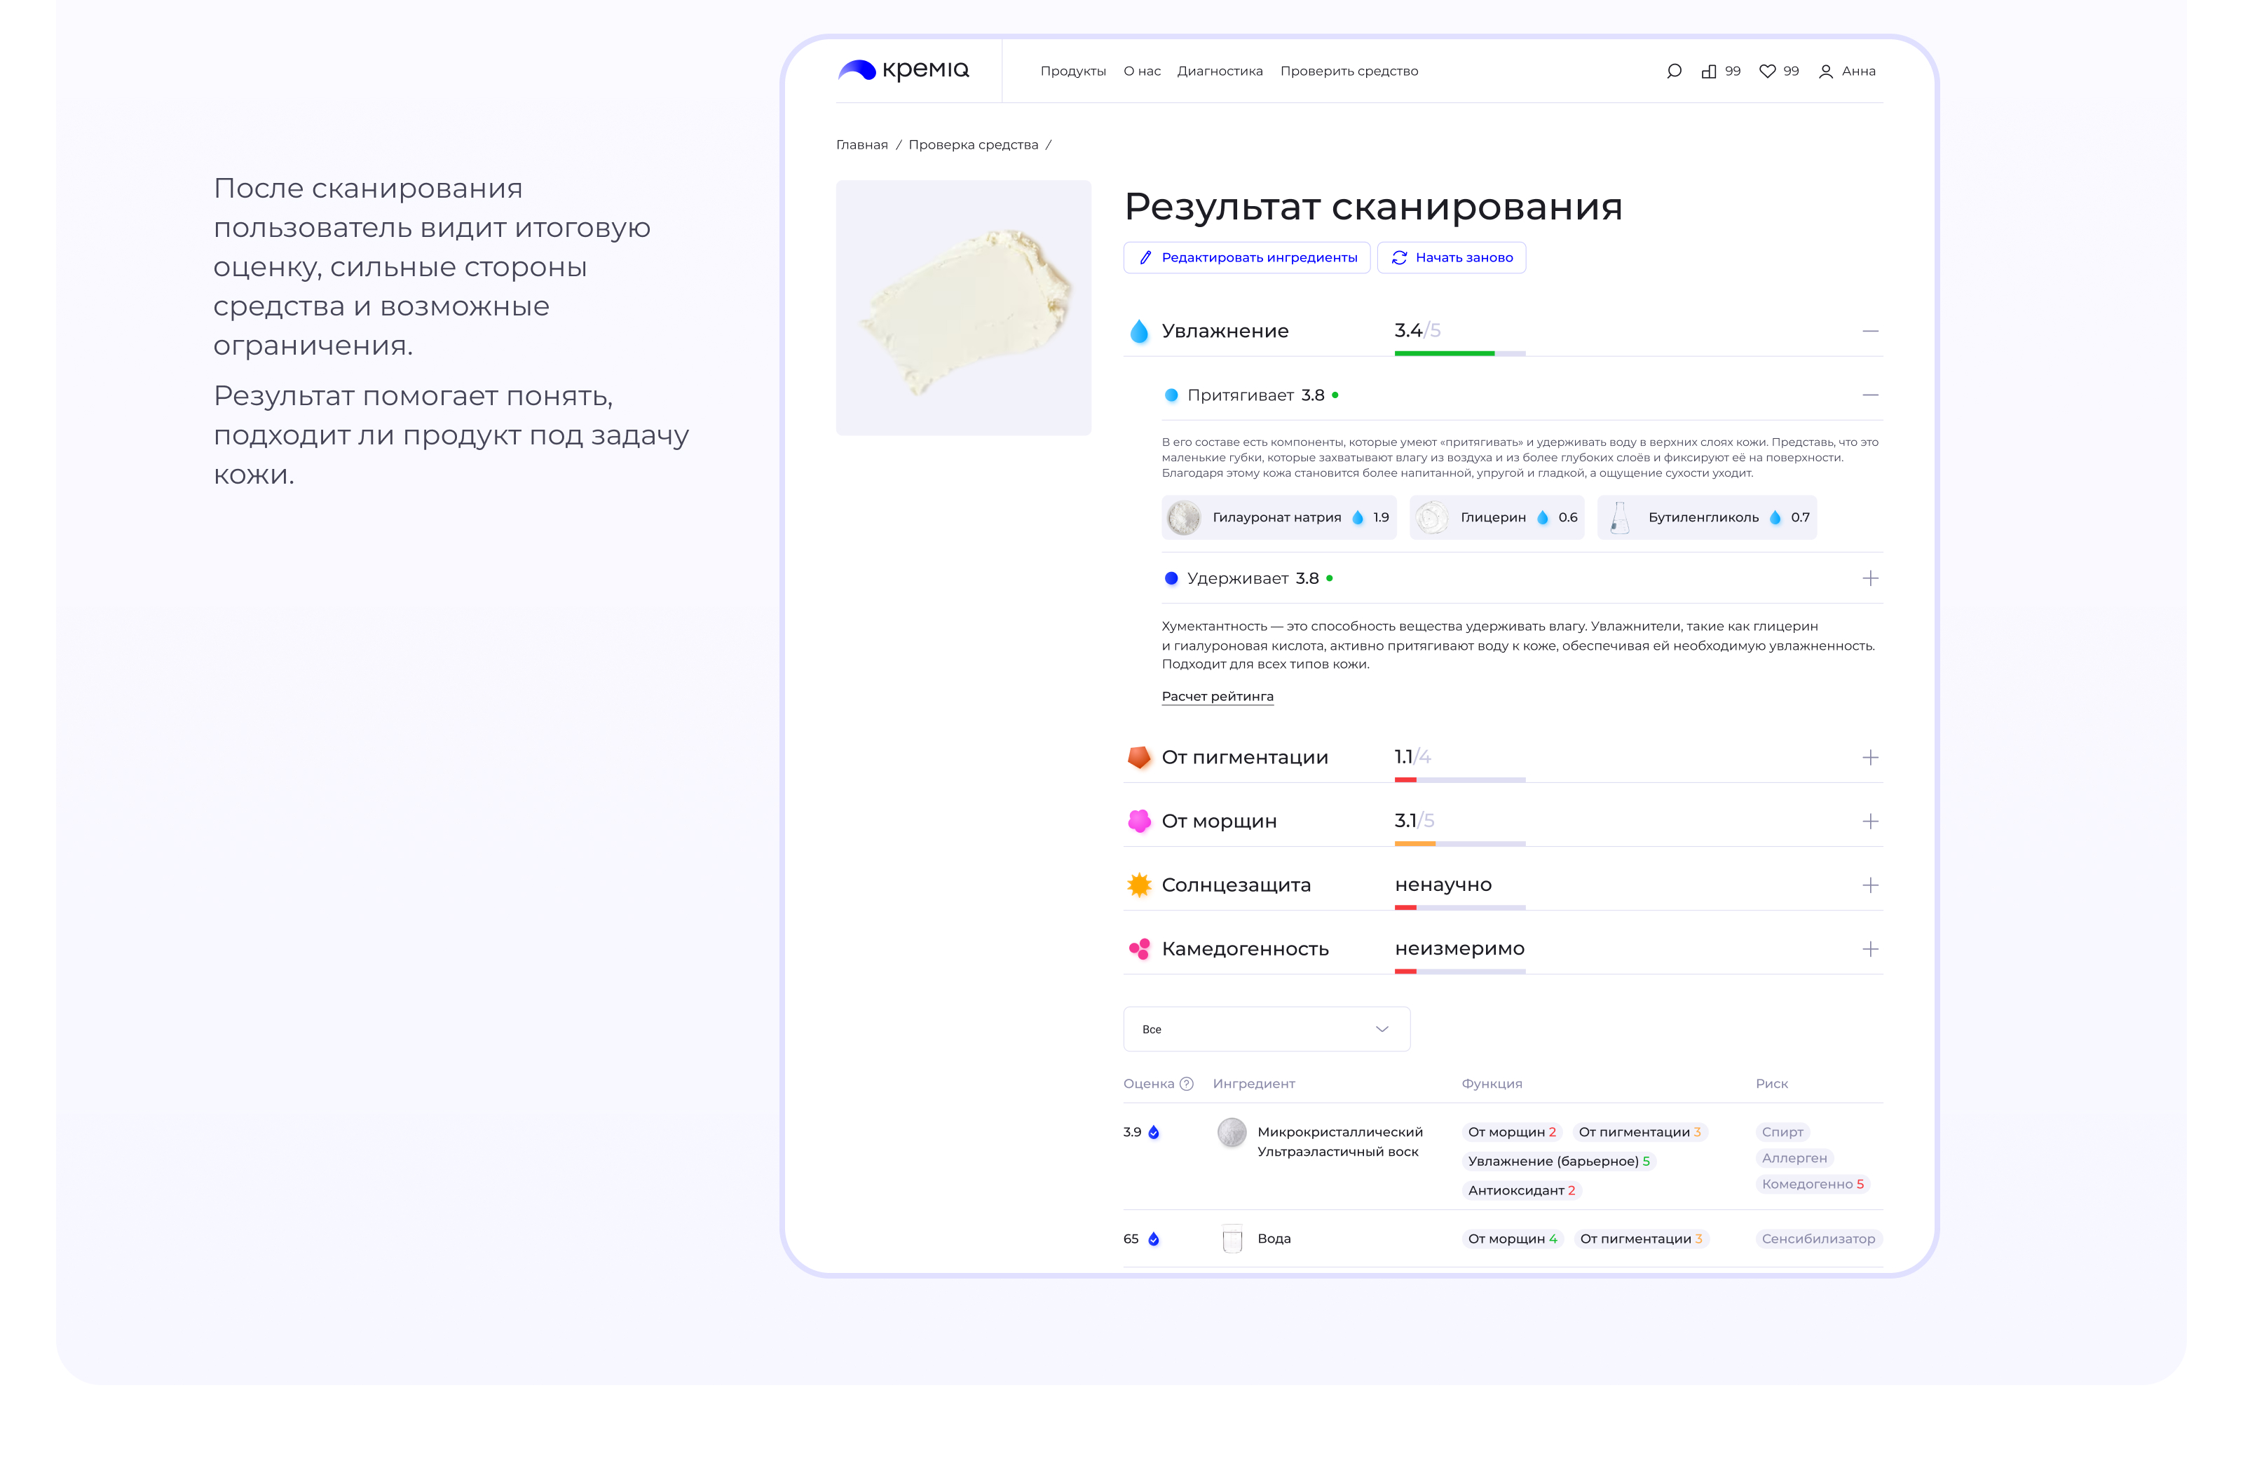
Task: Click the Результат сканирования heading
Action: (1373, 206)
